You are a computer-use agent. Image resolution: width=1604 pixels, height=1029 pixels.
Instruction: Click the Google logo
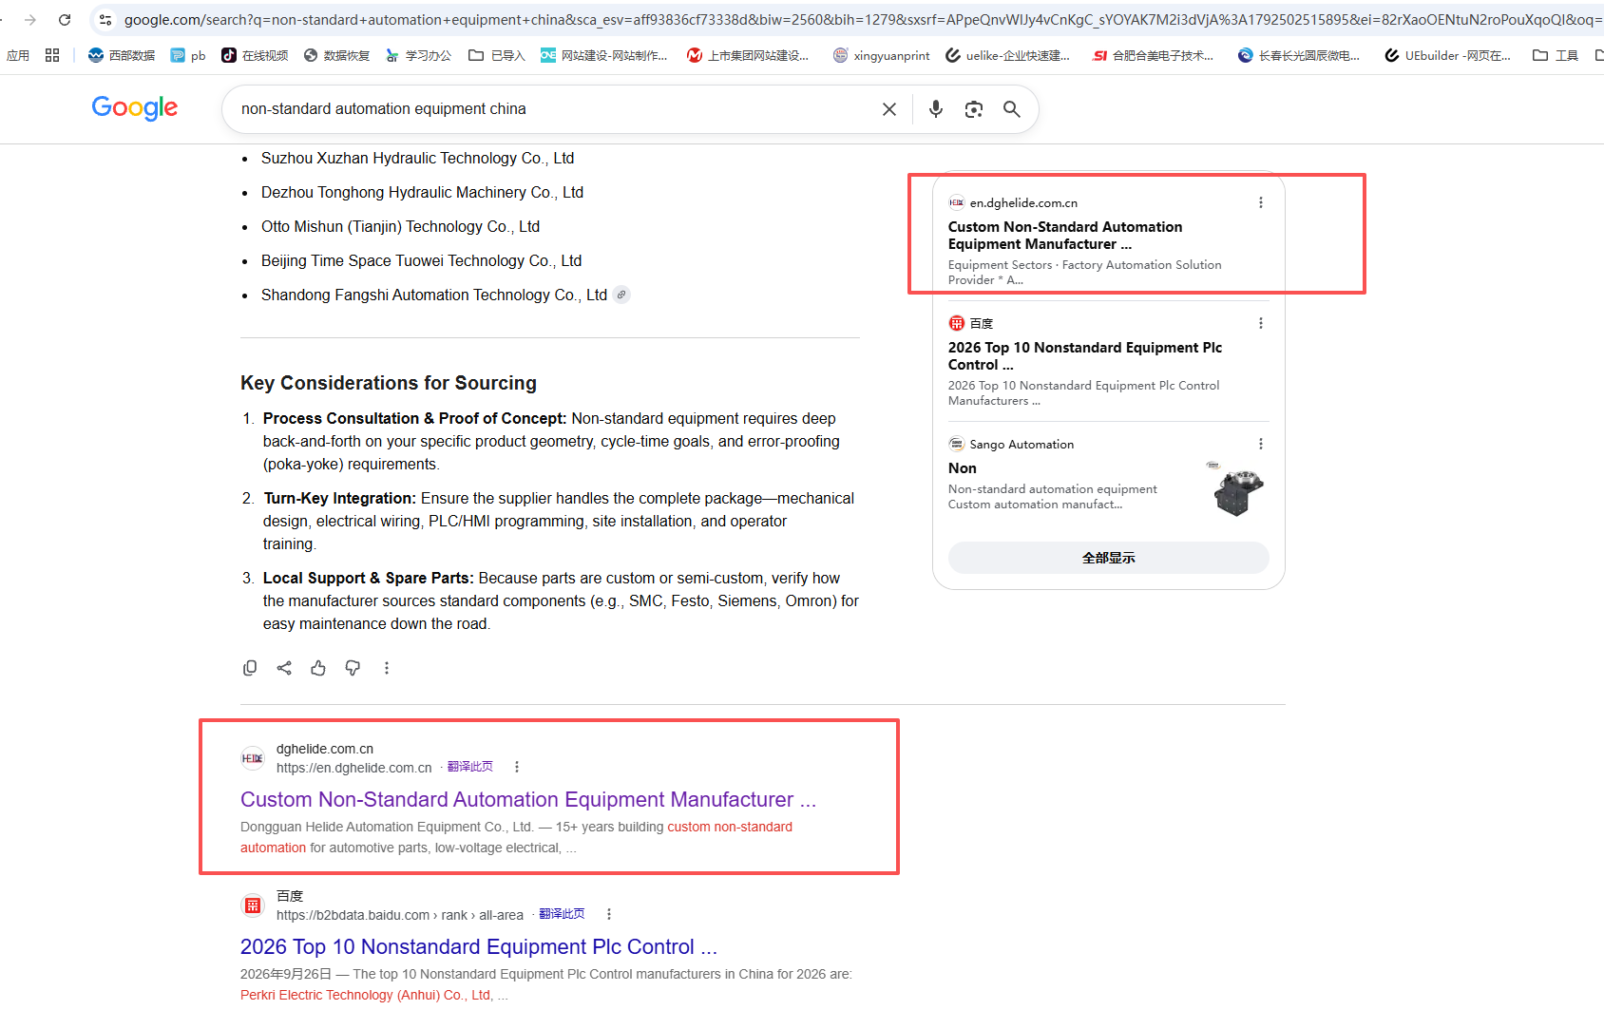click(x=135, y=108)
